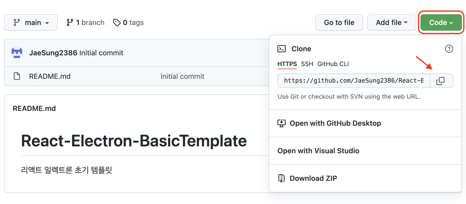Click the Go to file button
466x204 pixels.
point(339,23)
